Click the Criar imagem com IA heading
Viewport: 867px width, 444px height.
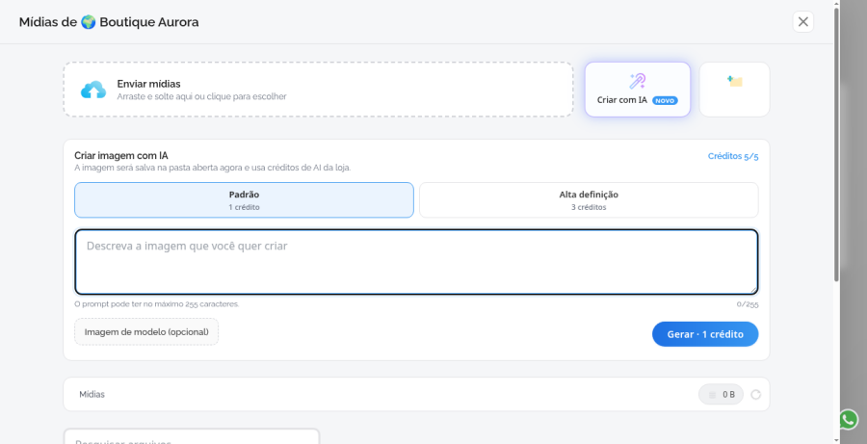121,155
